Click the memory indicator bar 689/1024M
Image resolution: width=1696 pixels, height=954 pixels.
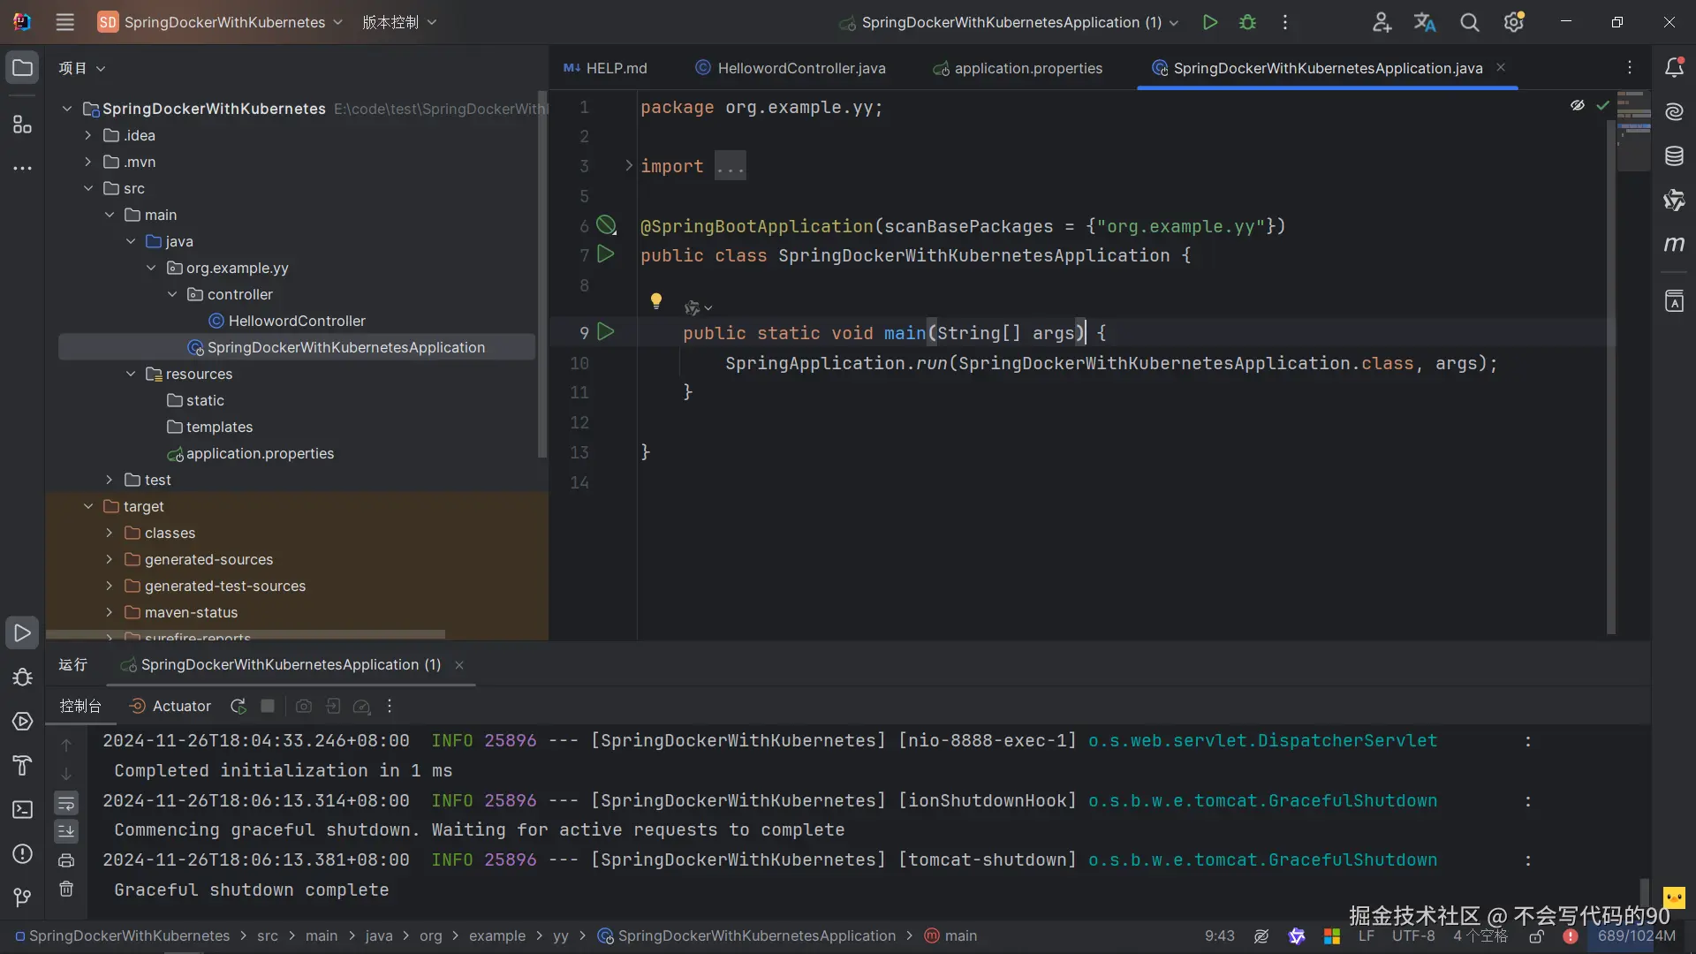click(1636, 935)
